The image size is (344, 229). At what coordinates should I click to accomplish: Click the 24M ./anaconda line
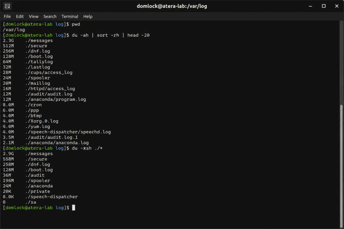[28, 186]
